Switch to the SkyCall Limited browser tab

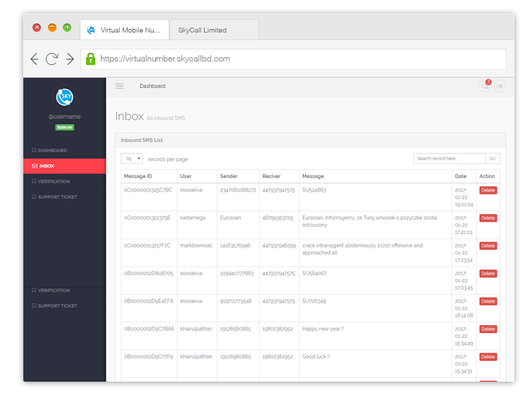coord(214,30)
